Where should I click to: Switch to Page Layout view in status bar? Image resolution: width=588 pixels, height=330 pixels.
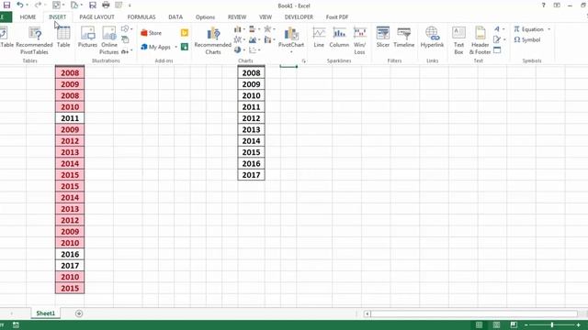(x=496, y=324)
